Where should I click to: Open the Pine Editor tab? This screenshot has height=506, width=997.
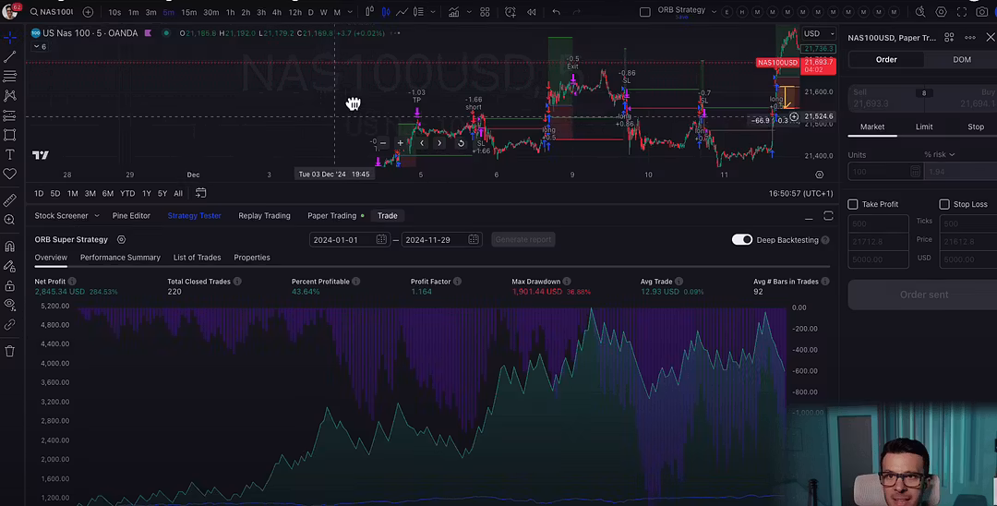pos(131,215)
